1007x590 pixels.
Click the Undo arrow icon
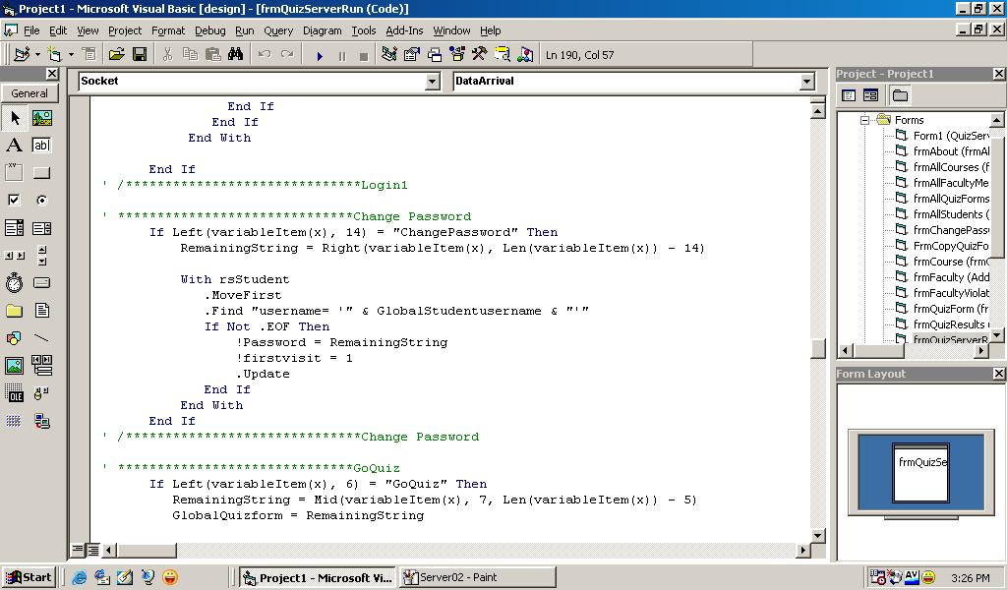click(x=264, y=54)
